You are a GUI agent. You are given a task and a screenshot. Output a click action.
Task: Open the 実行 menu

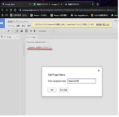point(29,26)
